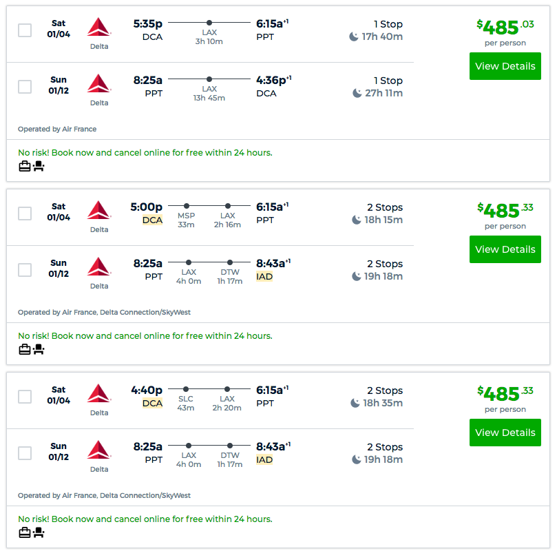The height and width of the screenshot is (551, 557).
Task: Open View Details for the $485.03 fare
Action: click(505, 66)
